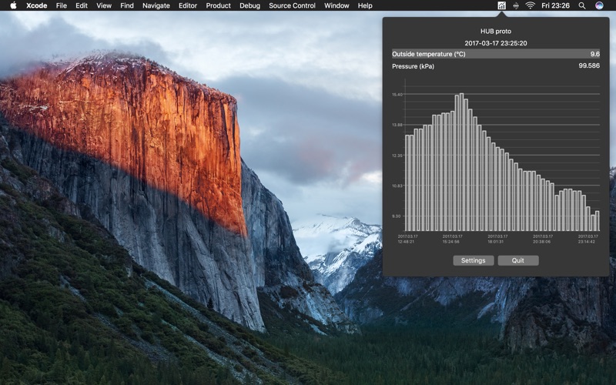Open the Navigate menu
The height and width of the screenshot is (385, 616).
(x=156, y=5)
